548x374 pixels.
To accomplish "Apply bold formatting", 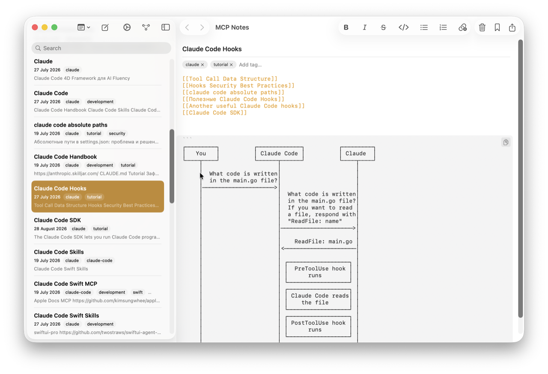I will point(346,27).
